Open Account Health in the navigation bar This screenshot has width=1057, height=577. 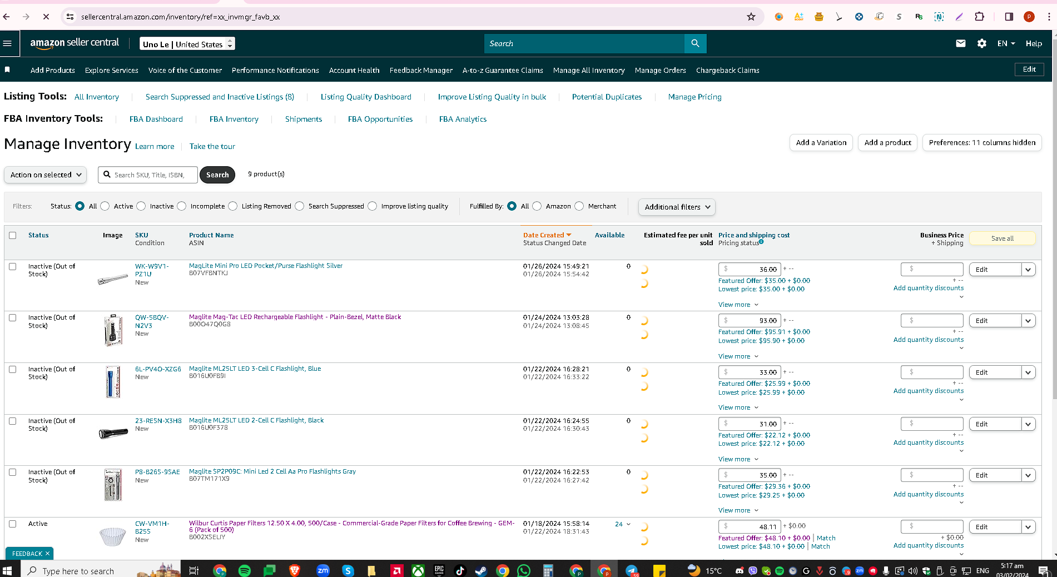354,70
